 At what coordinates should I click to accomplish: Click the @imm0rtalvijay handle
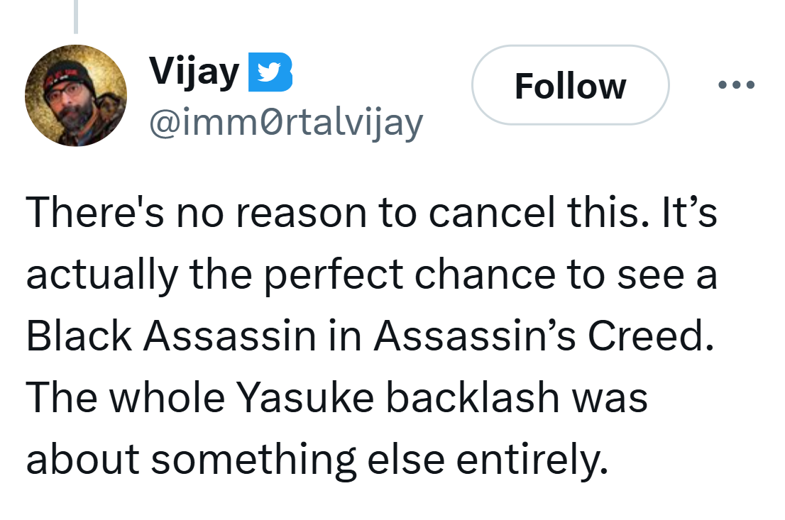tap(285, 122)
